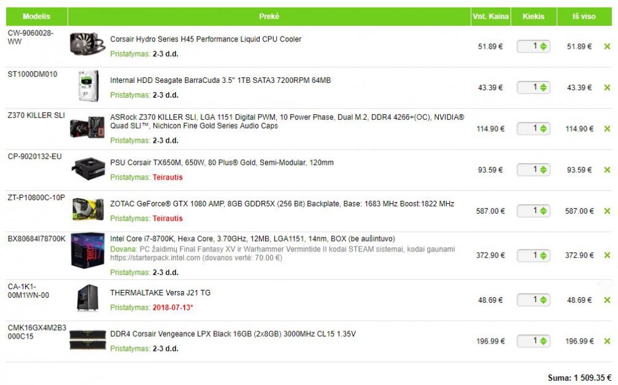Open Corsair Vengeance RAM thumbnail
This screenshot has height=385, width=618.
pos(88,340)
